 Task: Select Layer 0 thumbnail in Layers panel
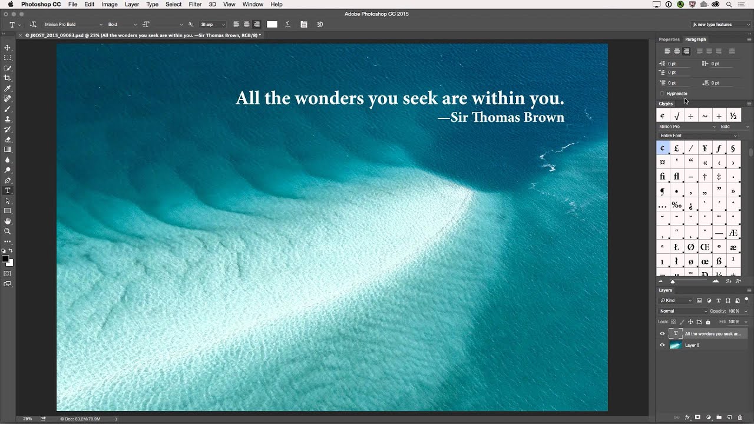(x=675, y=345)
